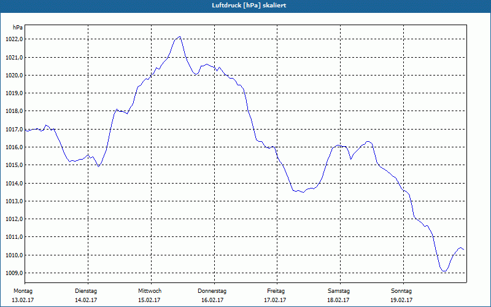This screenshot has width=491, height=307.
Task: Click the Mittwoch day label
Action: pyautogui.click(x=150, y=291)
